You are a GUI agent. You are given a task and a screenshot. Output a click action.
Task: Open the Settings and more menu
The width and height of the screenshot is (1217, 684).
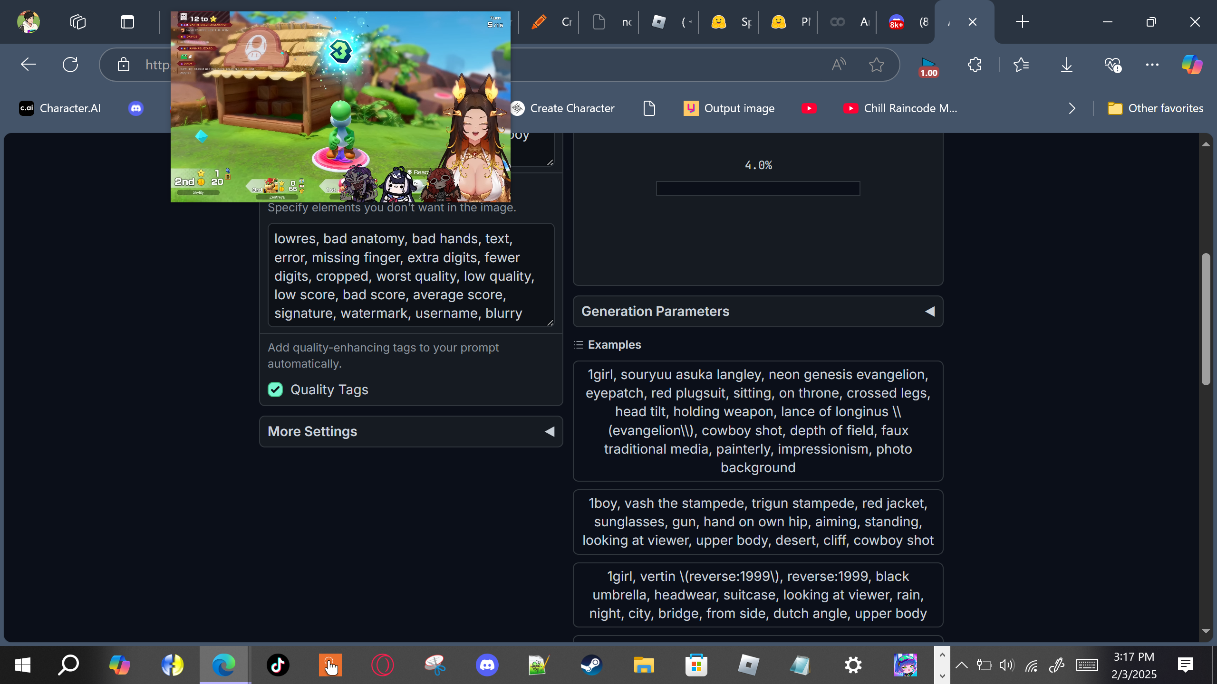click(1152, 64)
